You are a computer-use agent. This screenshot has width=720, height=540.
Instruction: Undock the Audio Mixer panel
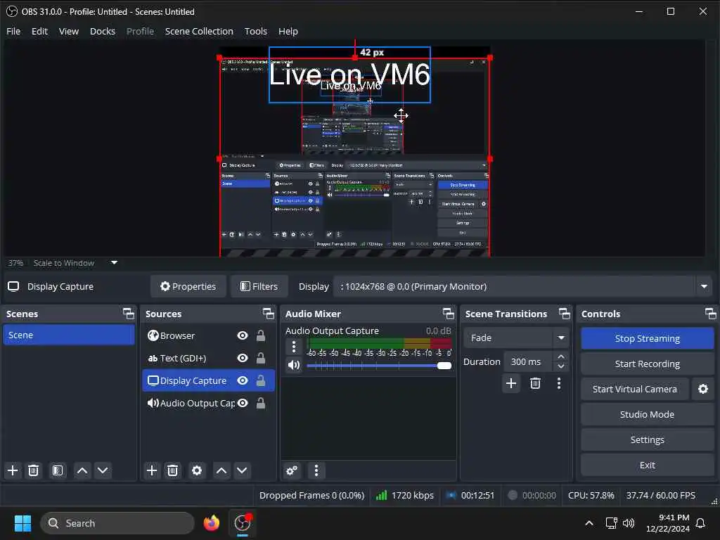[x=448, y=314]
